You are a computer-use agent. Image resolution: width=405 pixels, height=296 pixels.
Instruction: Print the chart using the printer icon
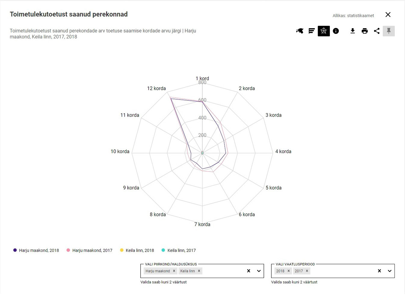[x=365, y=31]
